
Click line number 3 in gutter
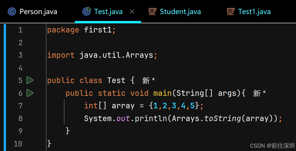point(20,55)
